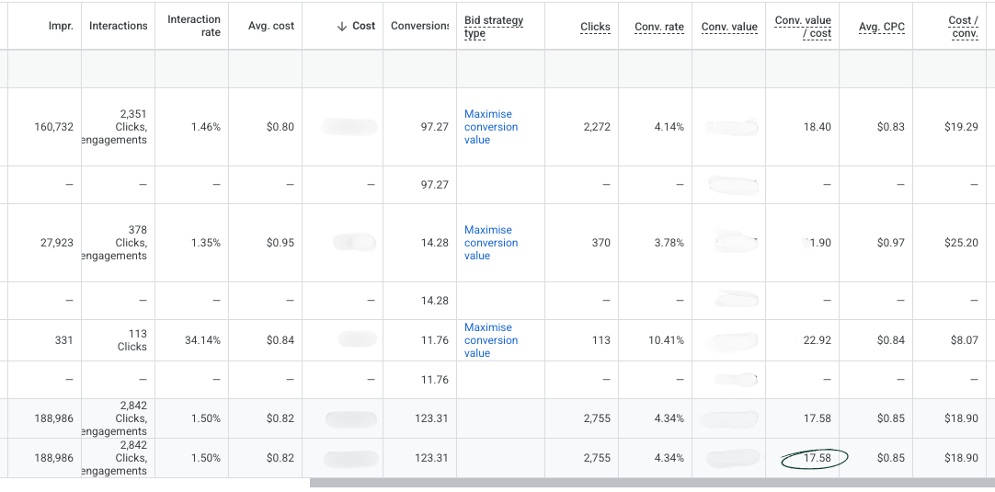995x492 pixels.
Task: Open Maximise conversion value link in 370-clicks row
Action: click(x=491, y=243)
